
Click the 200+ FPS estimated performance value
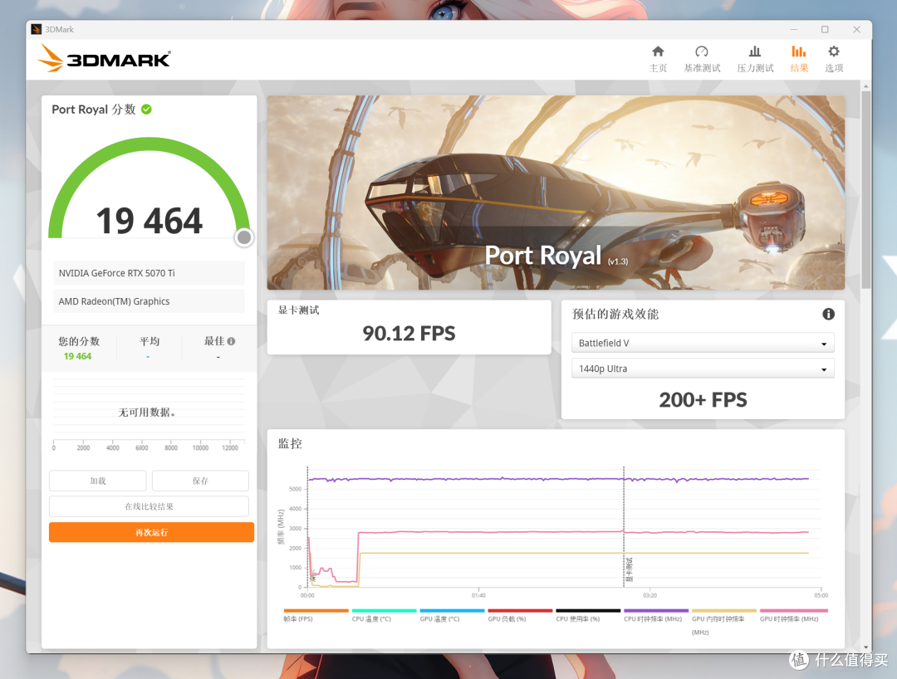click(x=703, y=399)
